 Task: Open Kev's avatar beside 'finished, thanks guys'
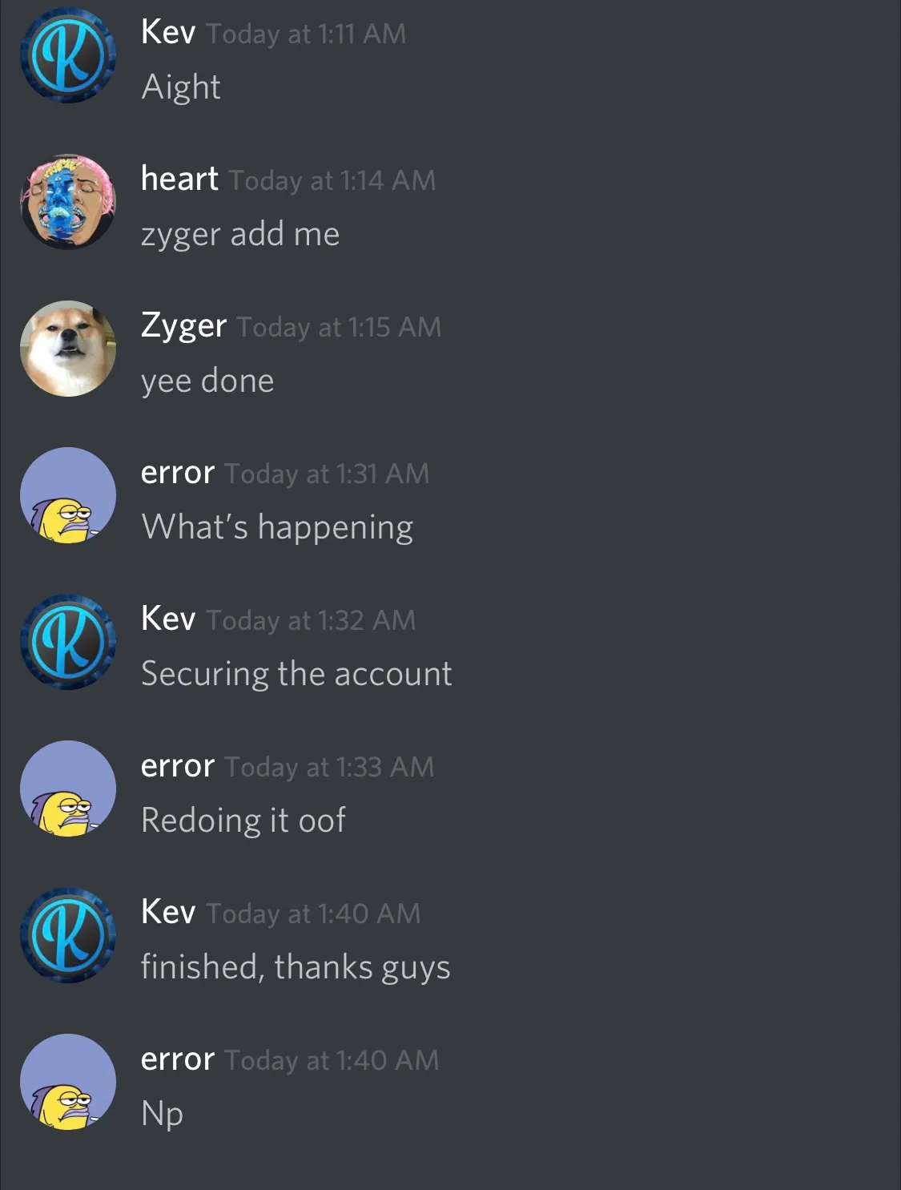[68, 935]
